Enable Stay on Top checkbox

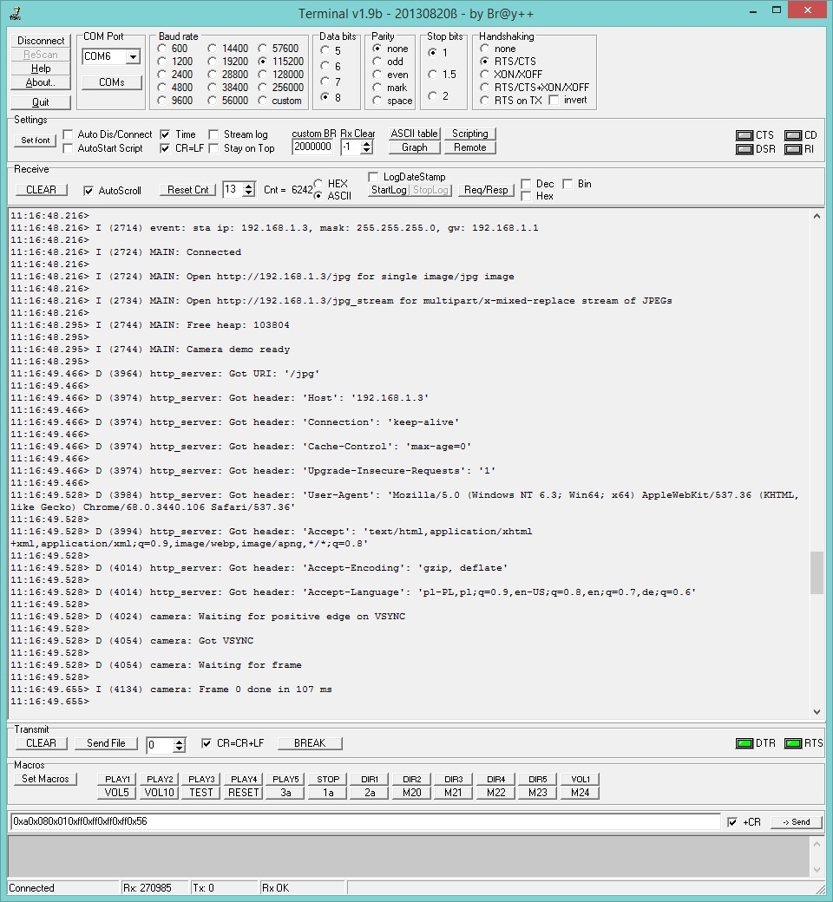pos(213,148)
